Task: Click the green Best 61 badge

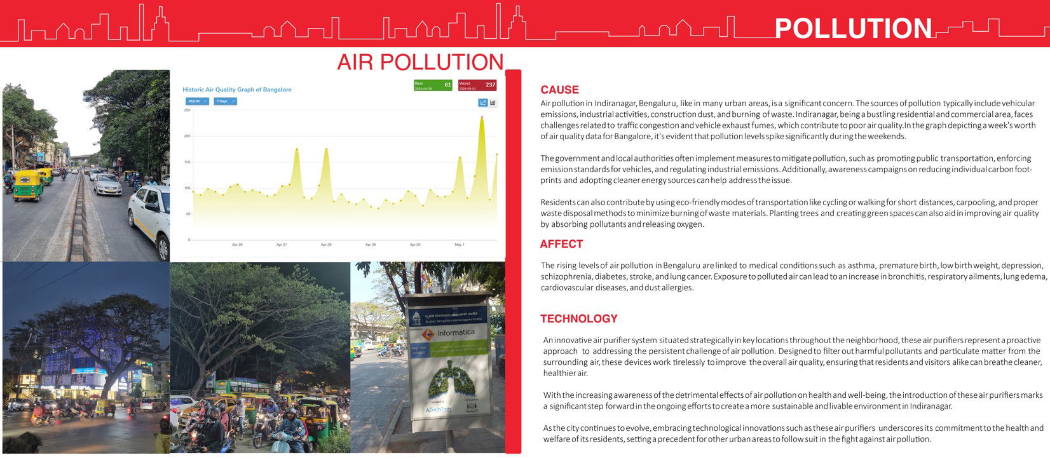Action: 433,85
